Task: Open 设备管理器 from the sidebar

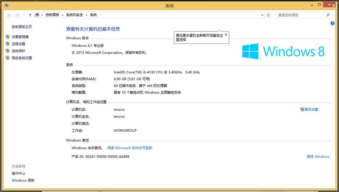Action: 20,37
